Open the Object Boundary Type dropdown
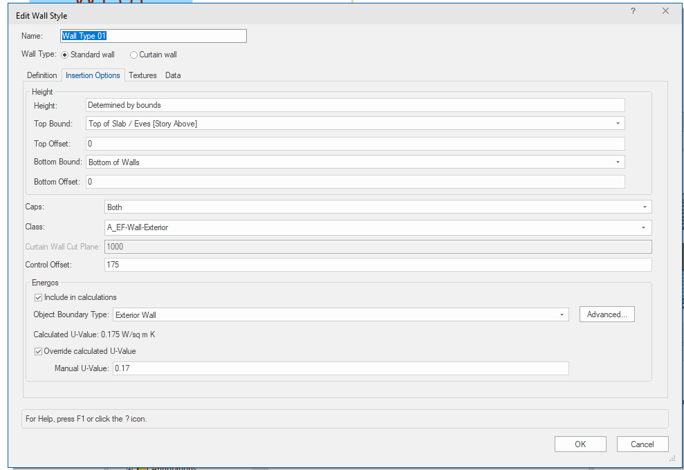This screenshot has width=684, height=470. [561, 315]
